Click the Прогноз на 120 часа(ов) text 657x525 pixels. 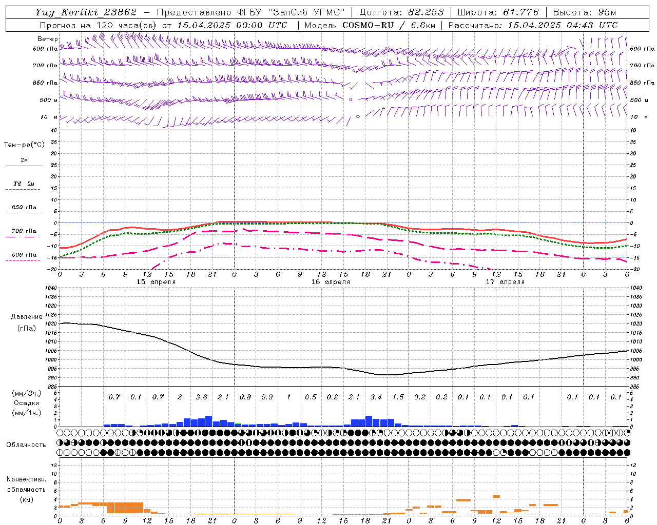[99, 25]
